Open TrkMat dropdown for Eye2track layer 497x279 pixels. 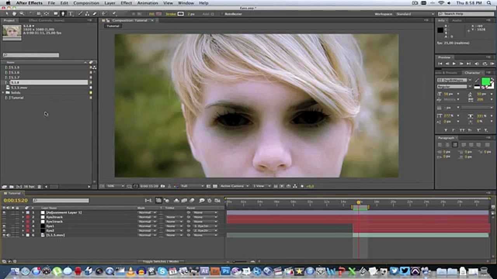(174, 217)
